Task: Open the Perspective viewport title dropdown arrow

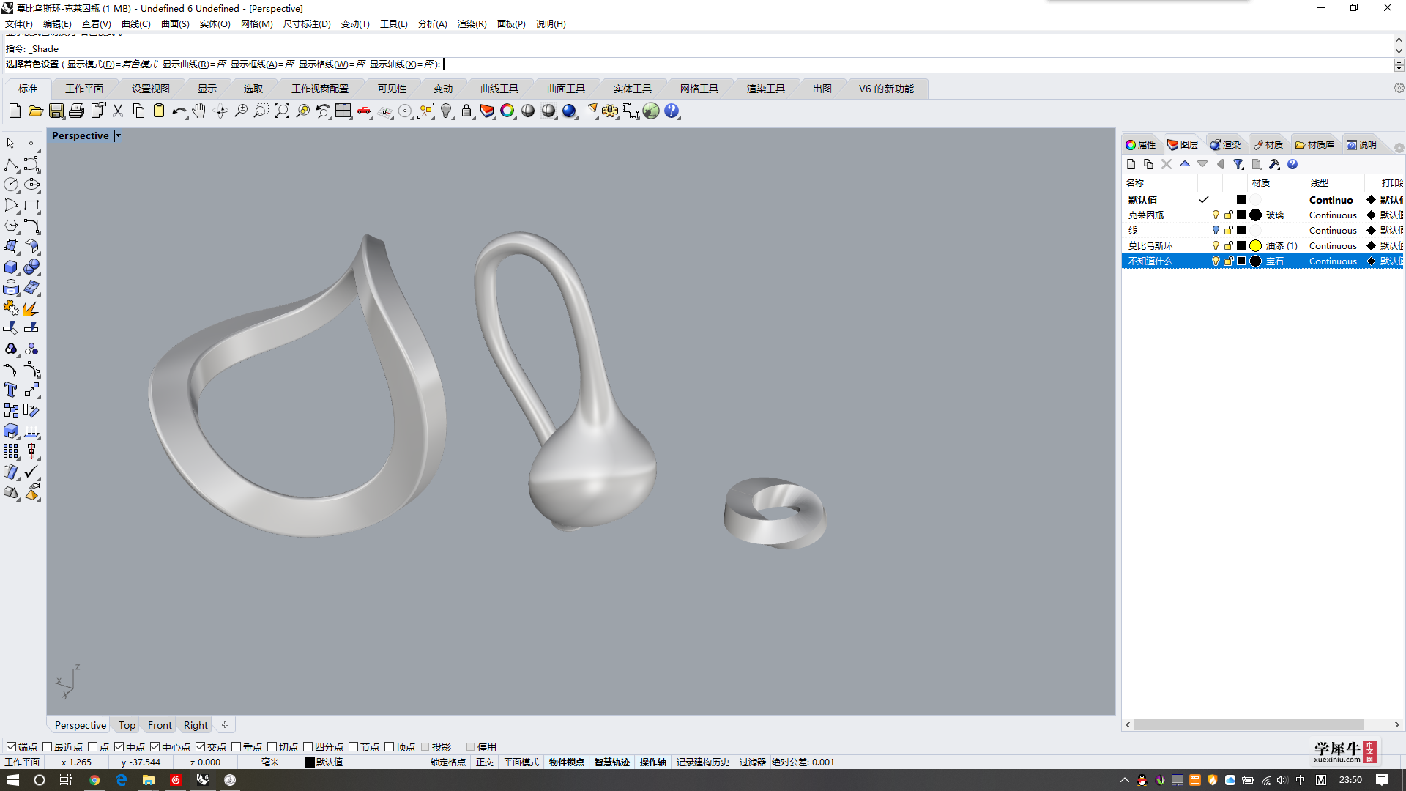Action: (x=118, y=135)
